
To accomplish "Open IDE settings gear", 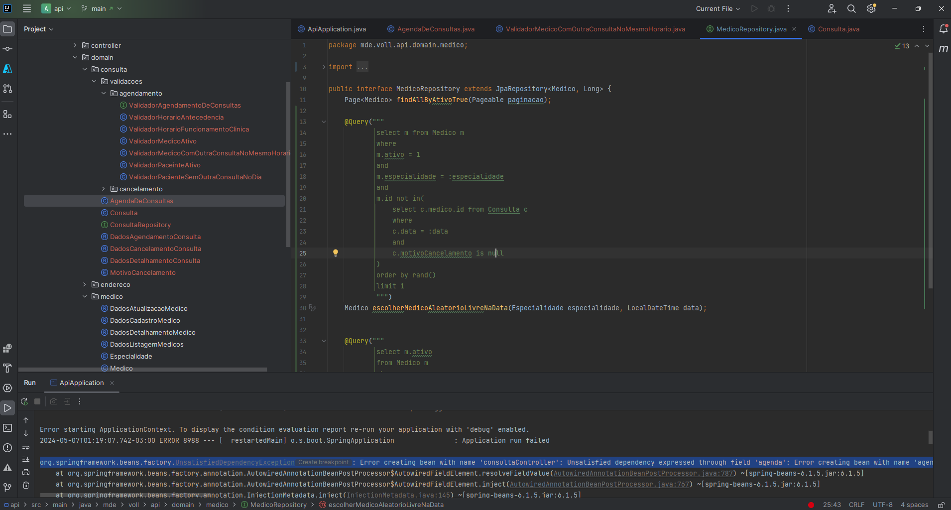I will [871, 8].
